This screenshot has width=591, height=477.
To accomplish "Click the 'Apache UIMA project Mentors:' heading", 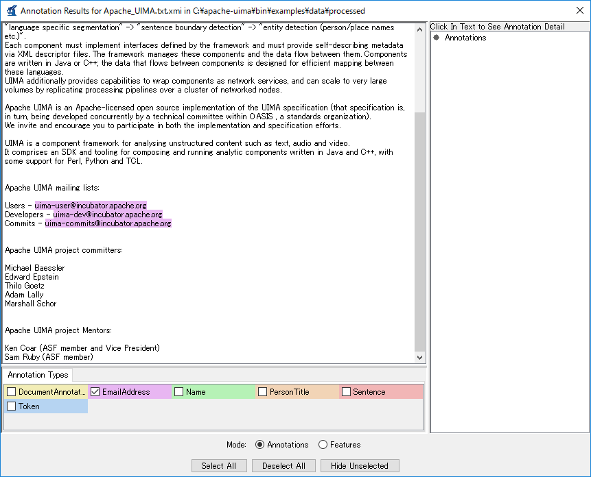I will pos(58,330).
